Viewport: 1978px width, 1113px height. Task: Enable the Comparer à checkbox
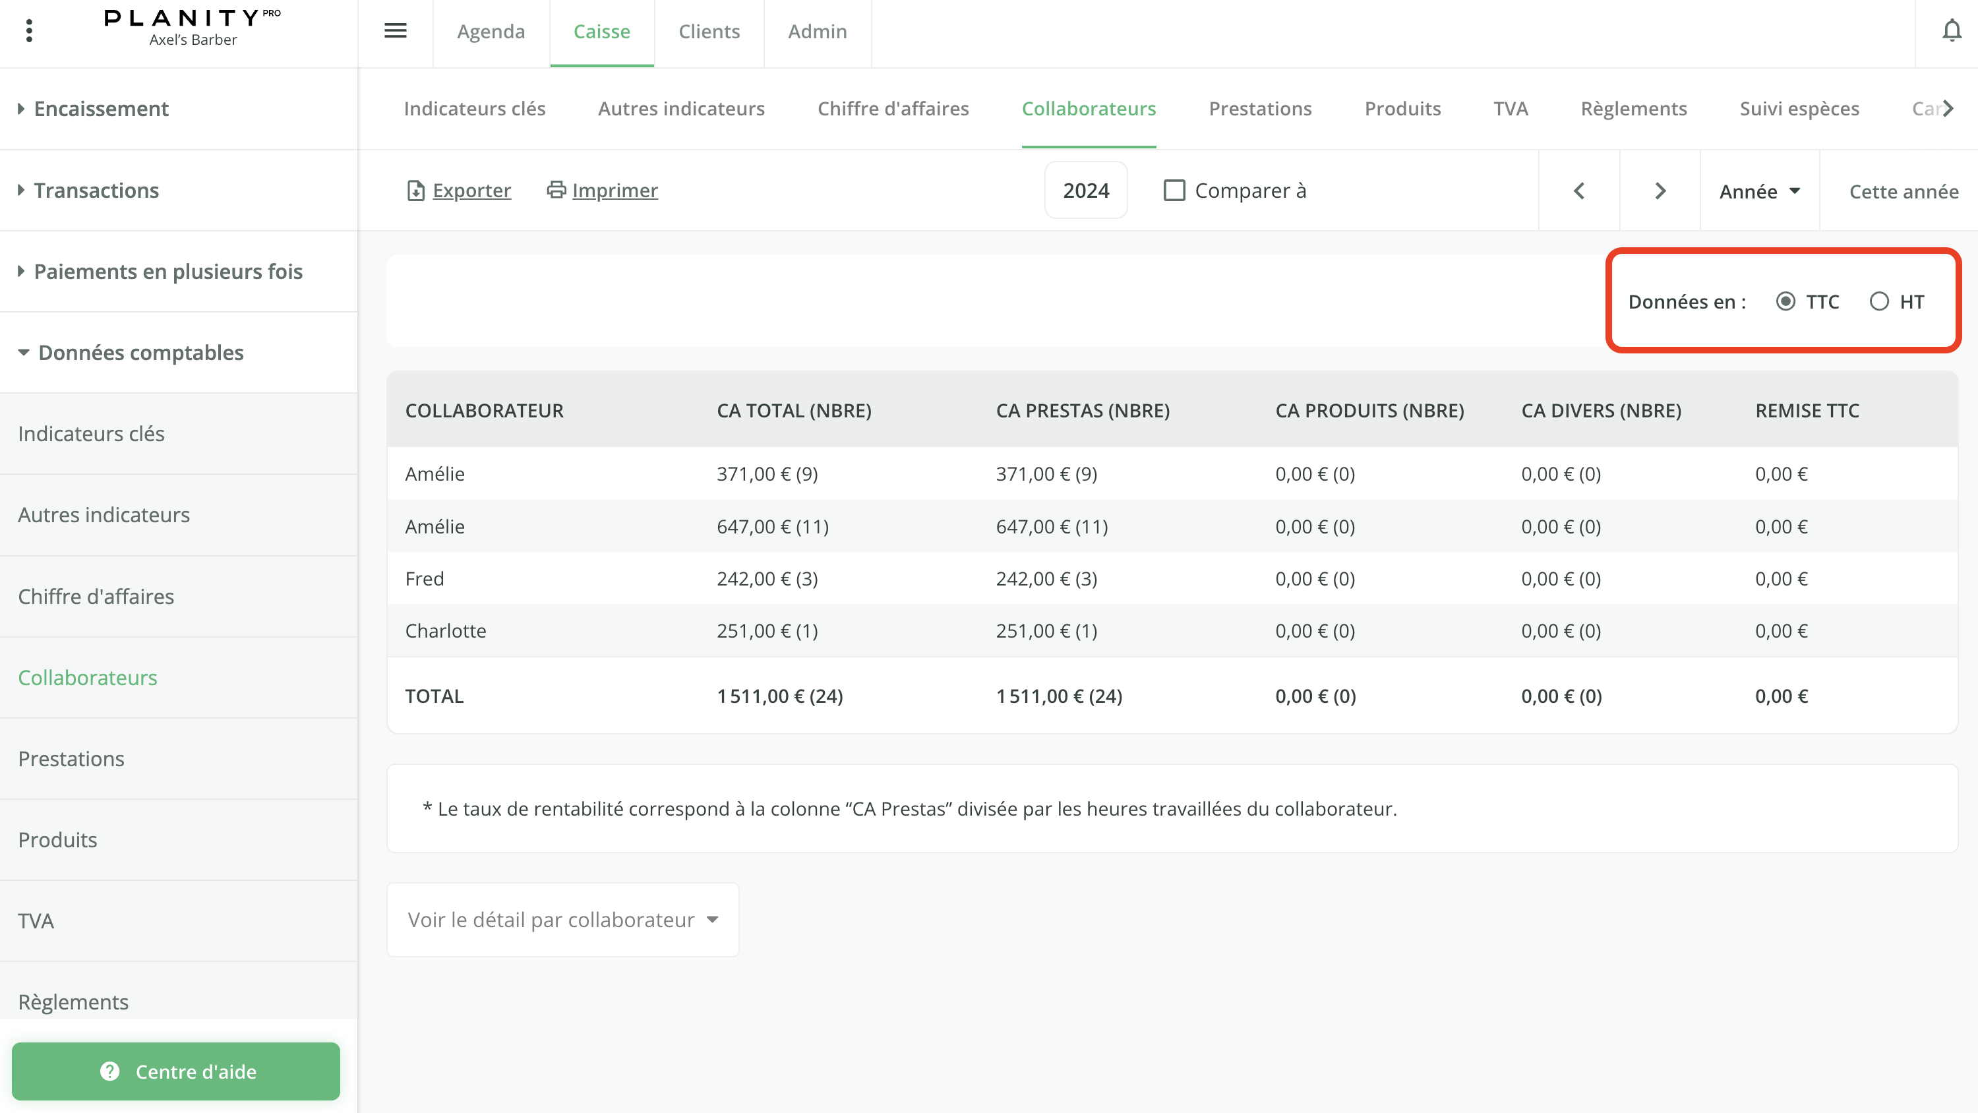tap(1174, 191)
